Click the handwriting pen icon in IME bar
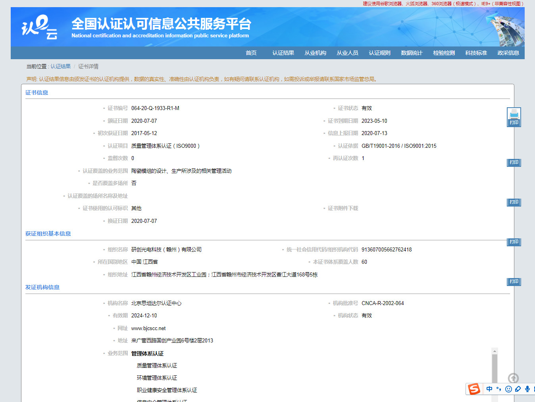 tap(518, 389)
